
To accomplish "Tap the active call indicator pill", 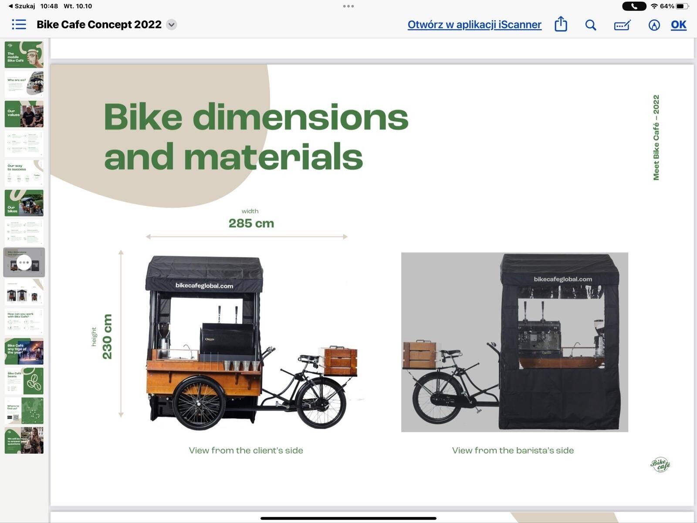I will [634, 6].
